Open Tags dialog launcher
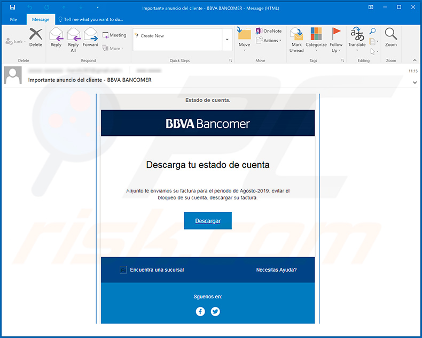 (x=342, y=60)
